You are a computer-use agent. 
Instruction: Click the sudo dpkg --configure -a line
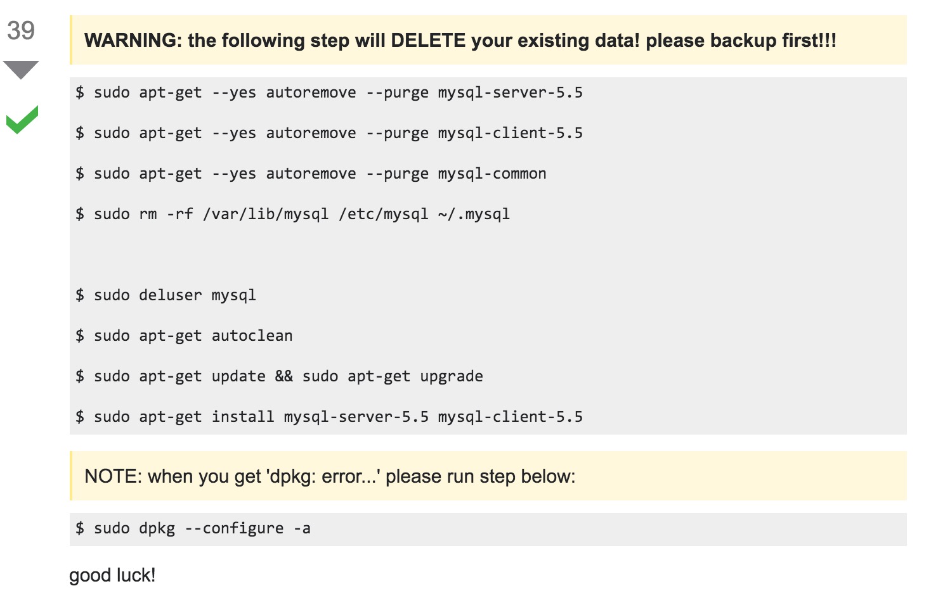tap(193, 528)
